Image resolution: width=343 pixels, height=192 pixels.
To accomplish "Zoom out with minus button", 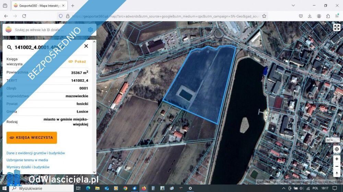I will [x=337, y=166].
